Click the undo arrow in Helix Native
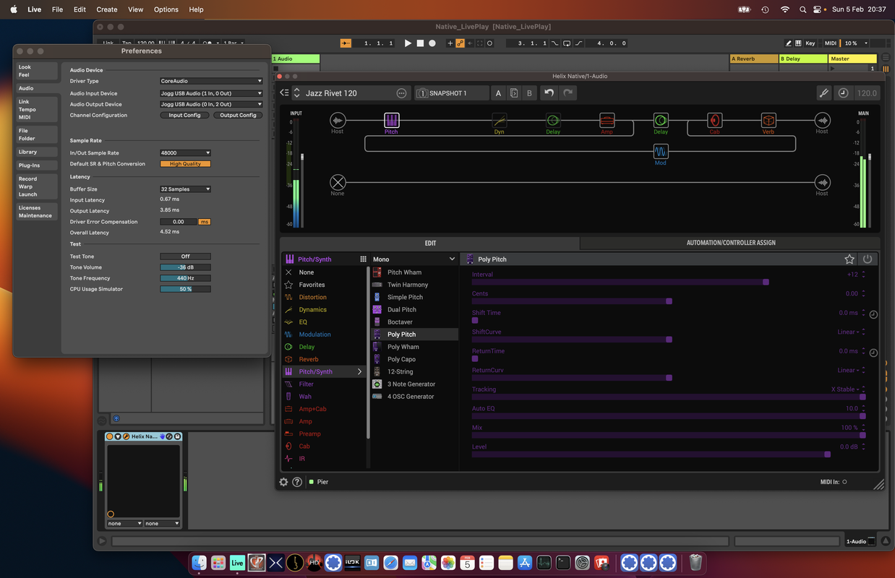This screenshot has height=578, width=895. pyautogui.click(x=549, y=93)
